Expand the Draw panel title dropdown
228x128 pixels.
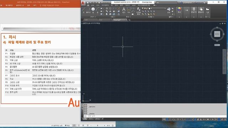coord(93,17)
